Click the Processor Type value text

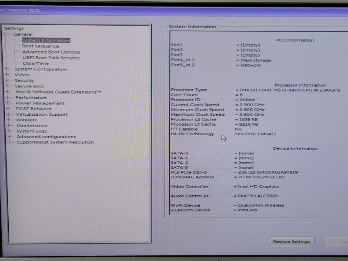290,90
